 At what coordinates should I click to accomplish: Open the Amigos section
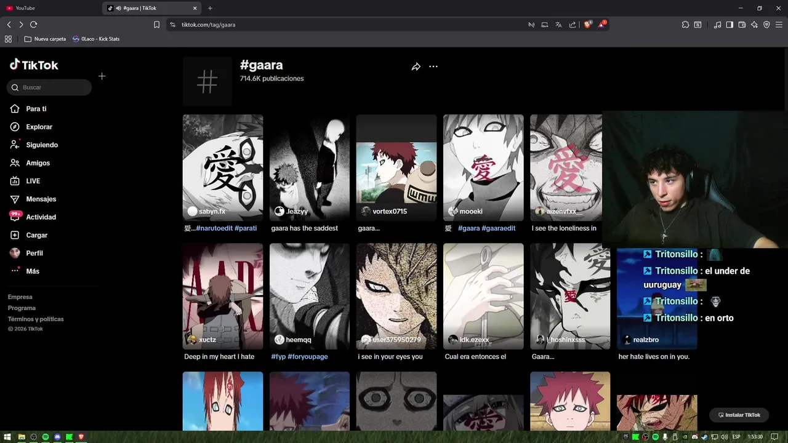30,163
